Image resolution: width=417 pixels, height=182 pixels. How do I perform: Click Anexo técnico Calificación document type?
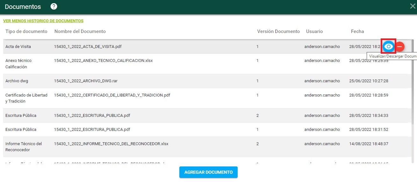click(18, 64)
